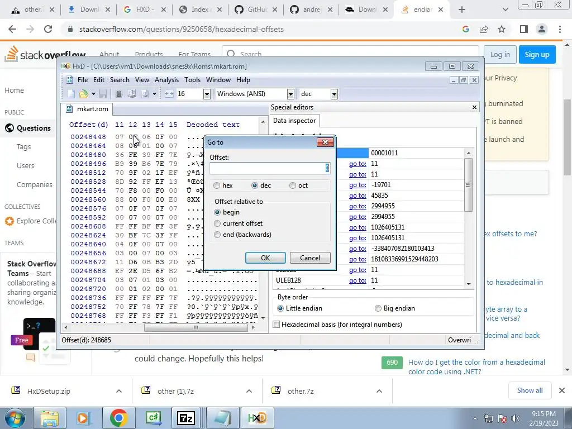This screenshot has width=572, height=429.
Task: Click the New file icon in HxD toolbar
Action: click(x=71, y=94)
